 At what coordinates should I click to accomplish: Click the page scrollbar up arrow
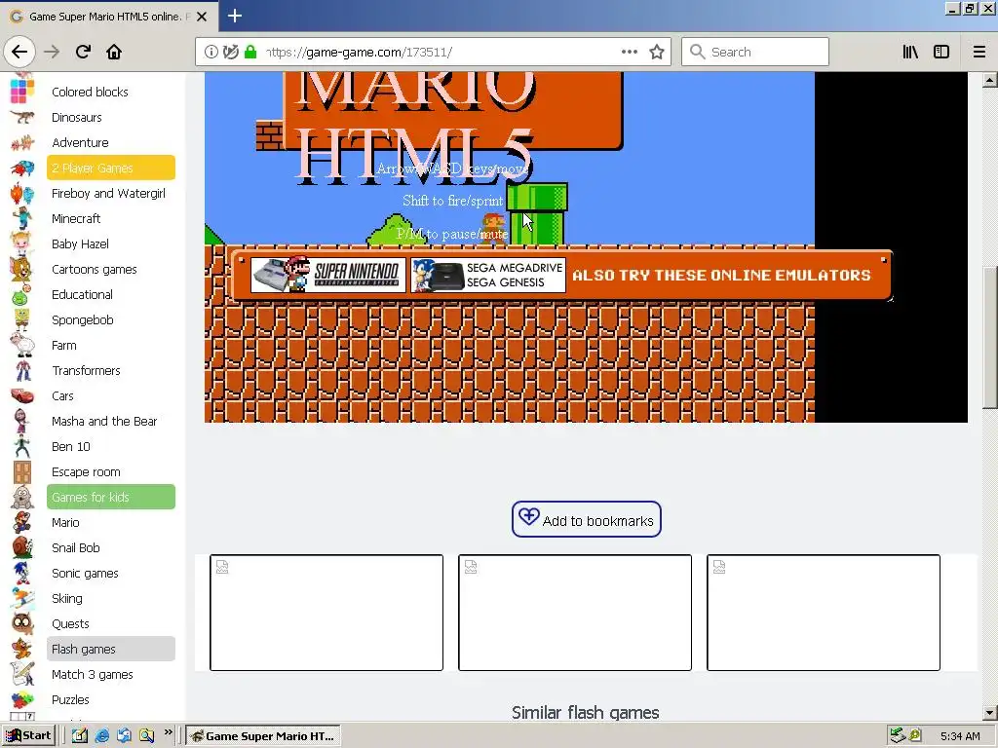[989, 80]
